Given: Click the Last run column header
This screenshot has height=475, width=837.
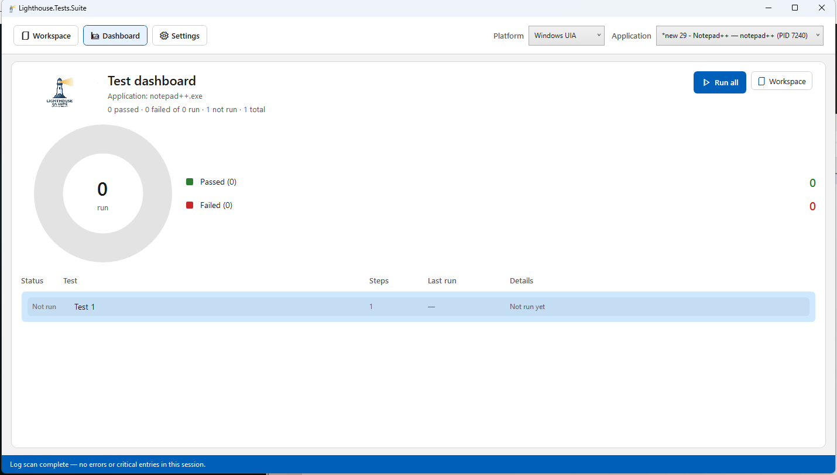Looking at the screenshot, I should [442, 281].
